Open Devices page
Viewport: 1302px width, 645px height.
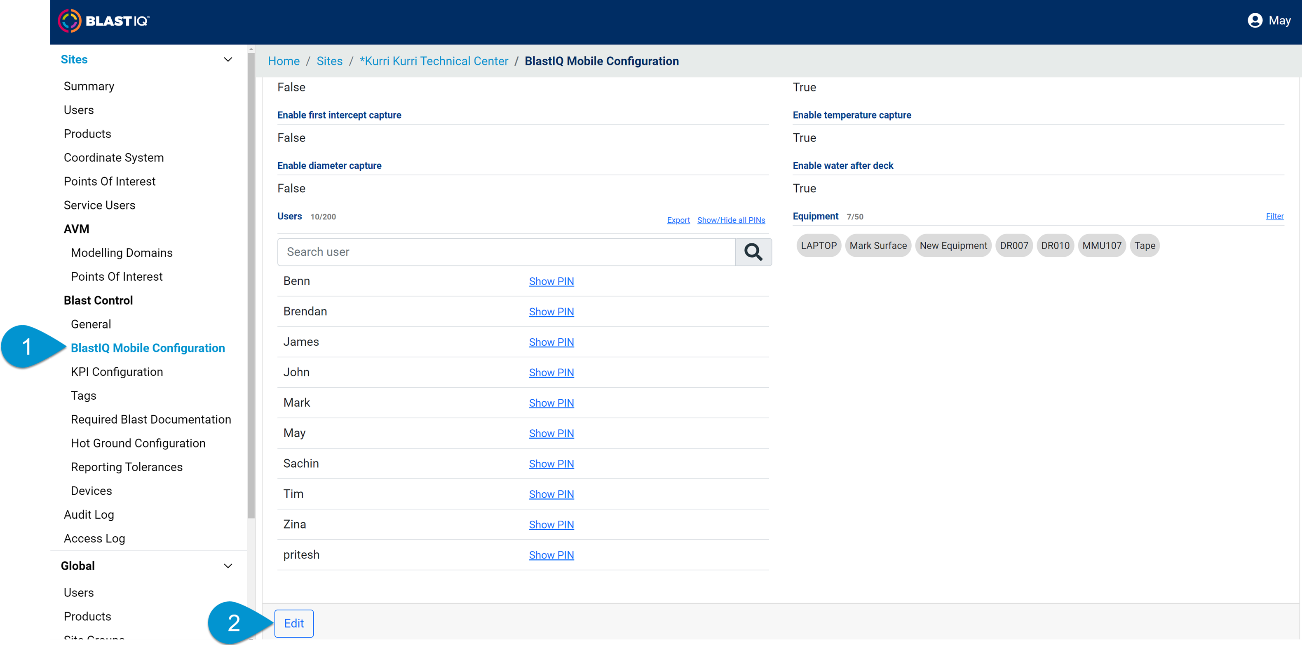click(x=91, y=491)
